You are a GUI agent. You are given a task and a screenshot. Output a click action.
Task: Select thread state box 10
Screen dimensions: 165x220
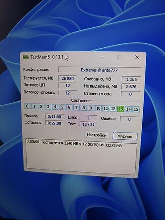98,108
